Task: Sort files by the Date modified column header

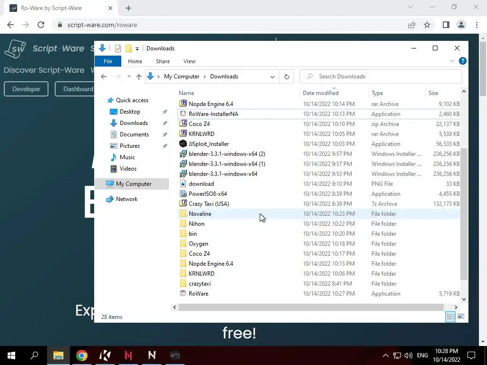Action: pyautogui.click(x=321, y=93)
